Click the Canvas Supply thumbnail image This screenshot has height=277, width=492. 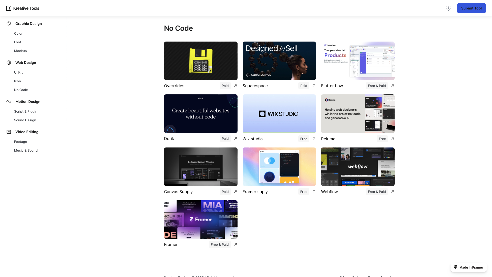(201, 167)
